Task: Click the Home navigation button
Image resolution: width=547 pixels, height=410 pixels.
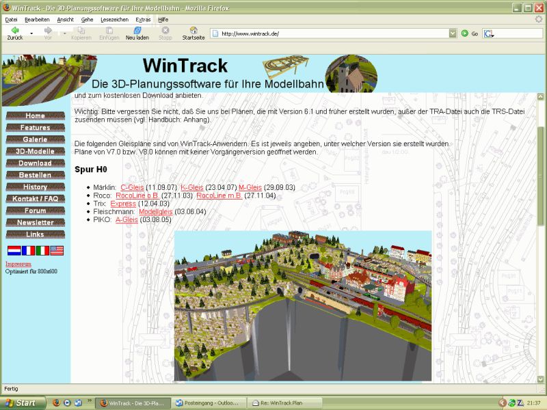Action: tap(36, 115)
